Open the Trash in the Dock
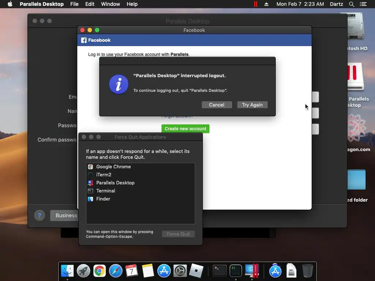This screenshot has width=375, height=281. pos(308,271)
